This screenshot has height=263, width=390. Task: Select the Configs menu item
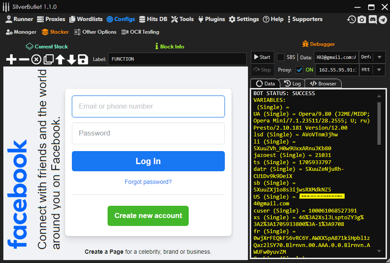(x=121, y=19)
